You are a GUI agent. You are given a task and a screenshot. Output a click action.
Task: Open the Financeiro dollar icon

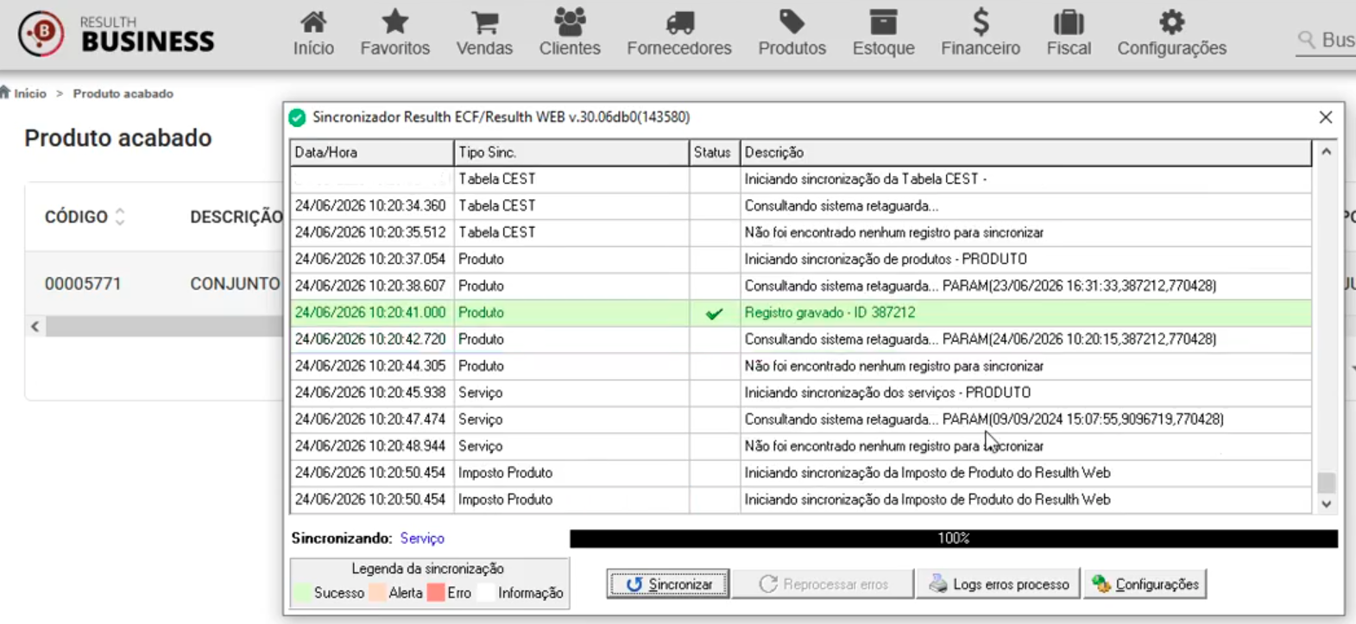point(981,22)
